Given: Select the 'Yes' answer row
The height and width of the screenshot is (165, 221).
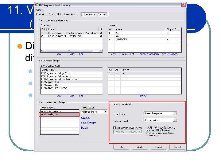Looking at the screenshot, I should pos(145,33).
